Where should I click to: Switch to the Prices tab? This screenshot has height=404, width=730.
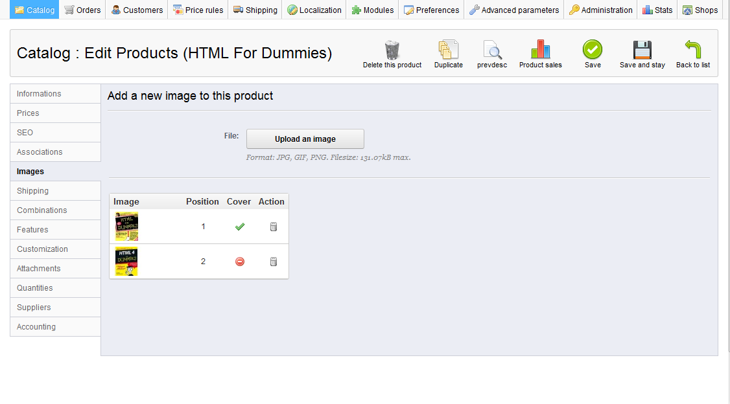click(55, 113)
